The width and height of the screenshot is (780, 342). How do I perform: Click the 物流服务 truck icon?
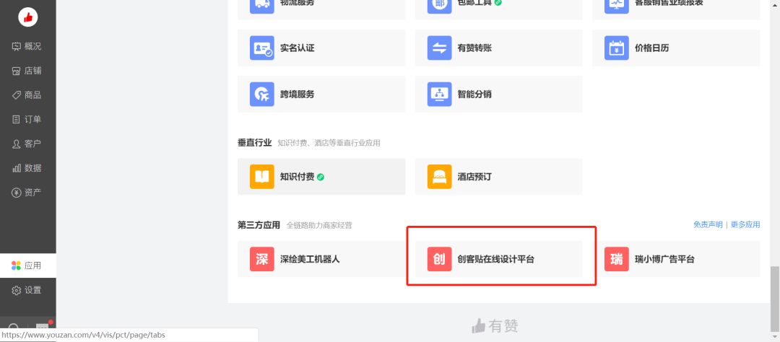261,6
